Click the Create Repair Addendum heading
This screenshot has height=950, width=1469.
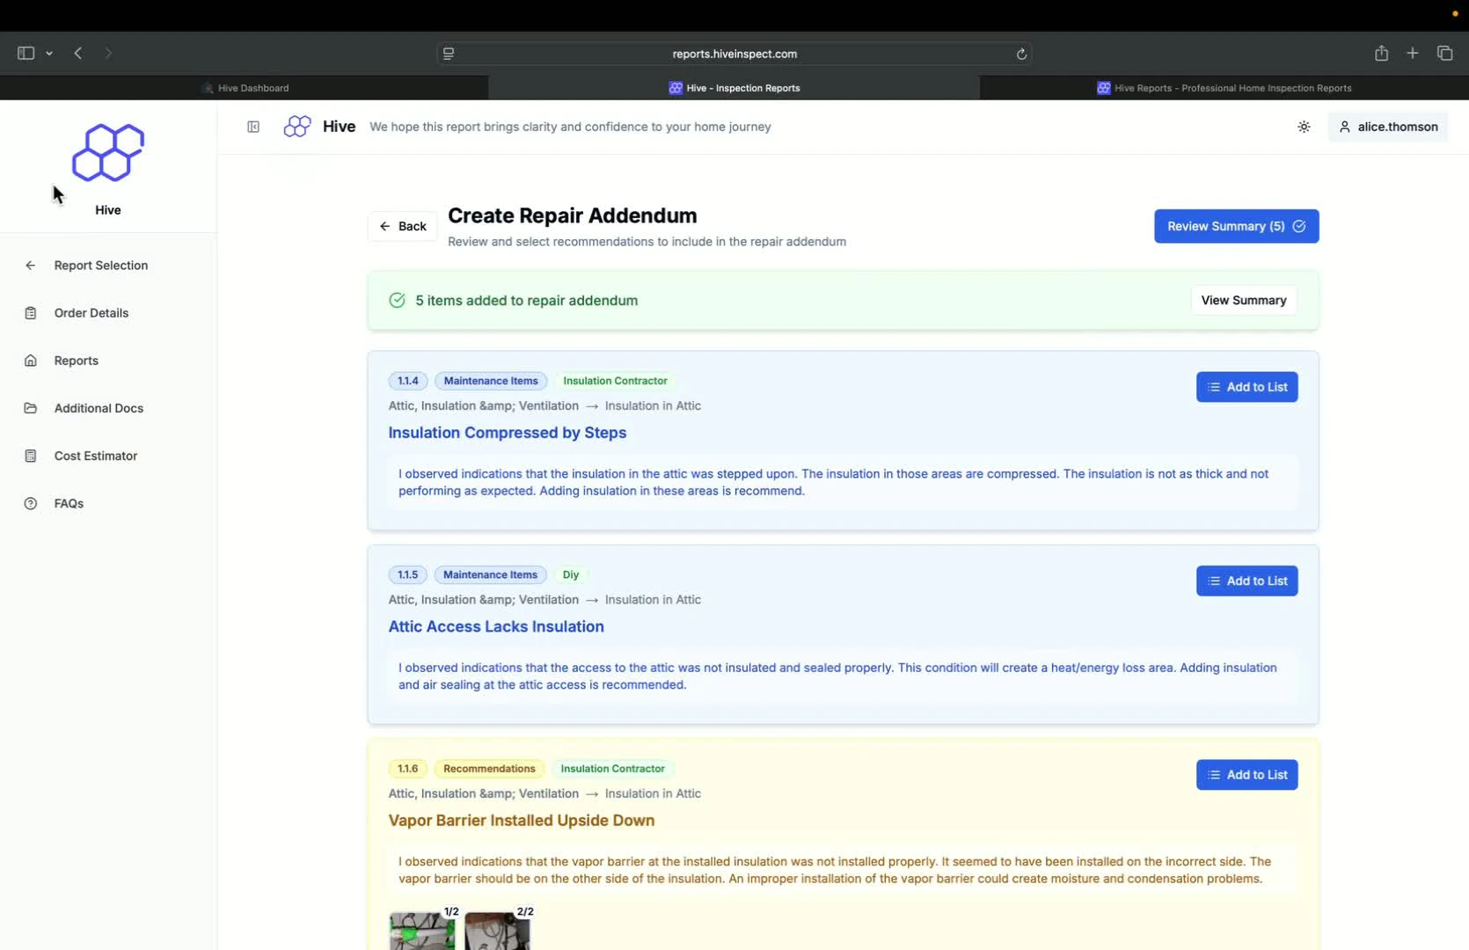pos(573,216)
